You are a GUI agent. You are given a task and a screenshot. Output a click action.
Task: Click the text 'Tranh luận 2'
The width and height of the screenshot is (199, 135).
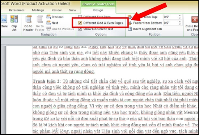(46, 81)
